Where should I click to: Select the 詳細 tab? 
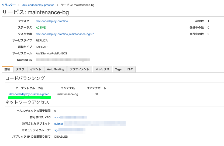coord(7,69)
